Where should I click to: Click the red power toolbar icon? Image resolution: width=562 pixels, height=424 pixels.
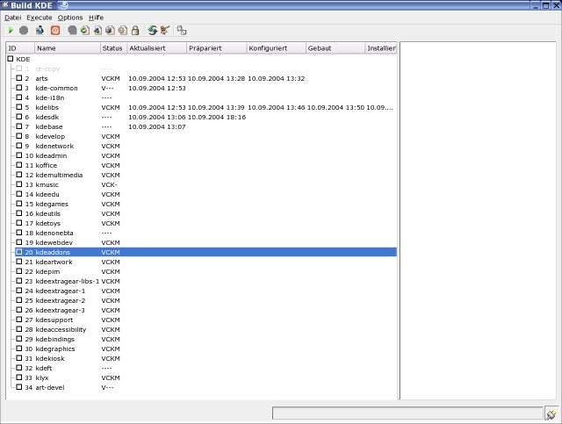55,31
